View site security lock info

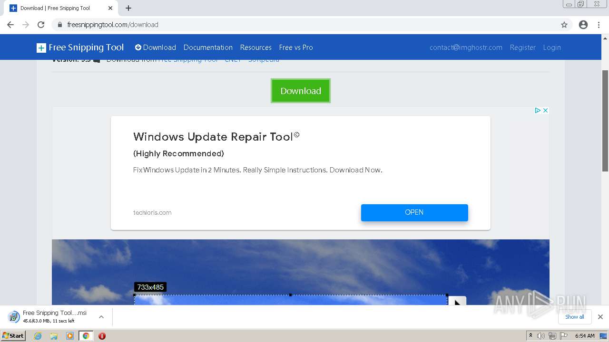point(60,25)
